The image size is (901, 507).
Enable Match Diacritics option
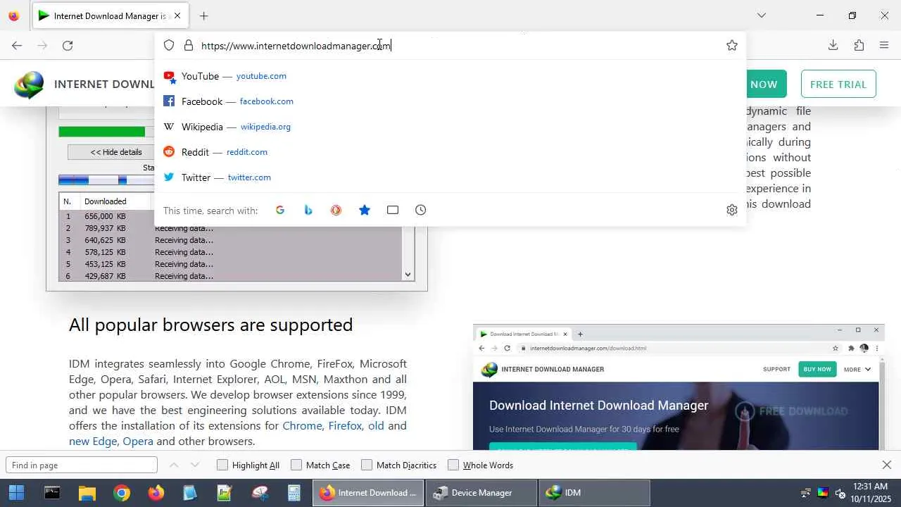click(x=399, y=465)
